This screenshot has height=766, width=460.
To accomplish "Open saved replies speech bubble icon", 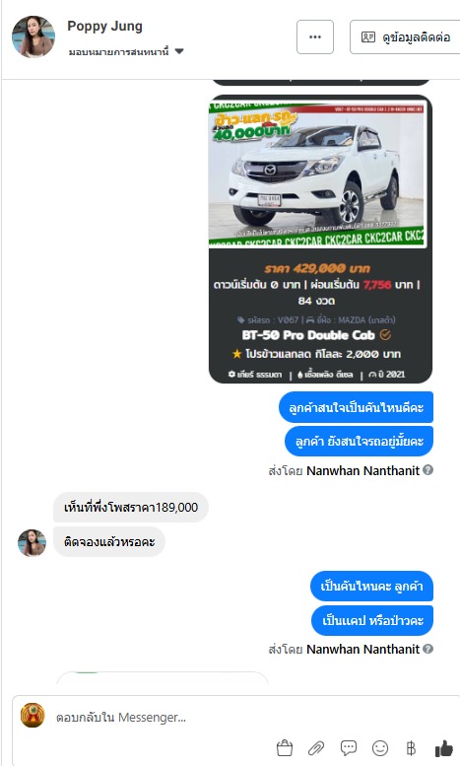I will pos(348,747).
